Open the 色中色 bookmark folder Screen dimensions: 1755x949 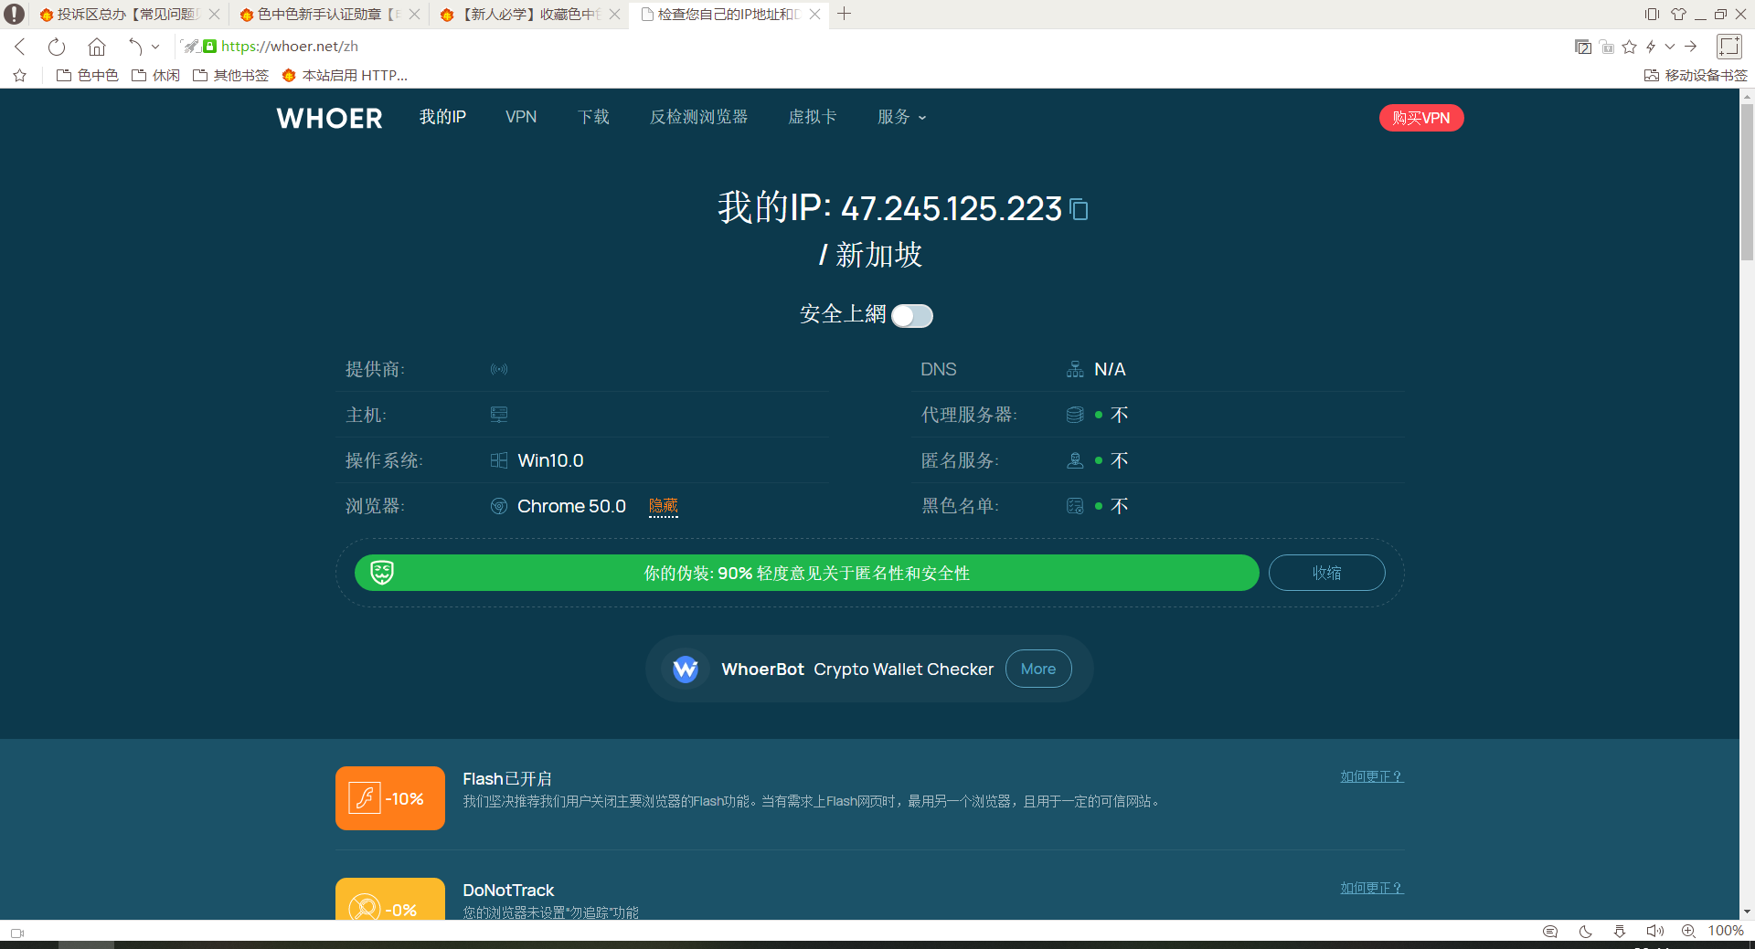point(88,76)
